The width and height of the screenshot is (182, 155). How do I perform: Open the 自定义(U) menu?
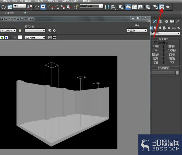point(53,1)
